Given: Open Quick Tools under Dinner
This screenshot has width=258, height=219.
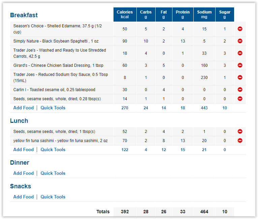Looking at the screenshot, I should click(x=53, y=173).
